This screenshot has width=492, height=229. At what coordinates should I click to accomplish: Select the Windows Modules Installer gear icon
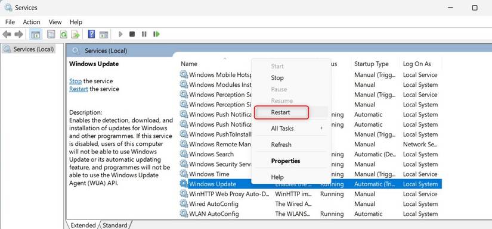(x=184, y=85)
